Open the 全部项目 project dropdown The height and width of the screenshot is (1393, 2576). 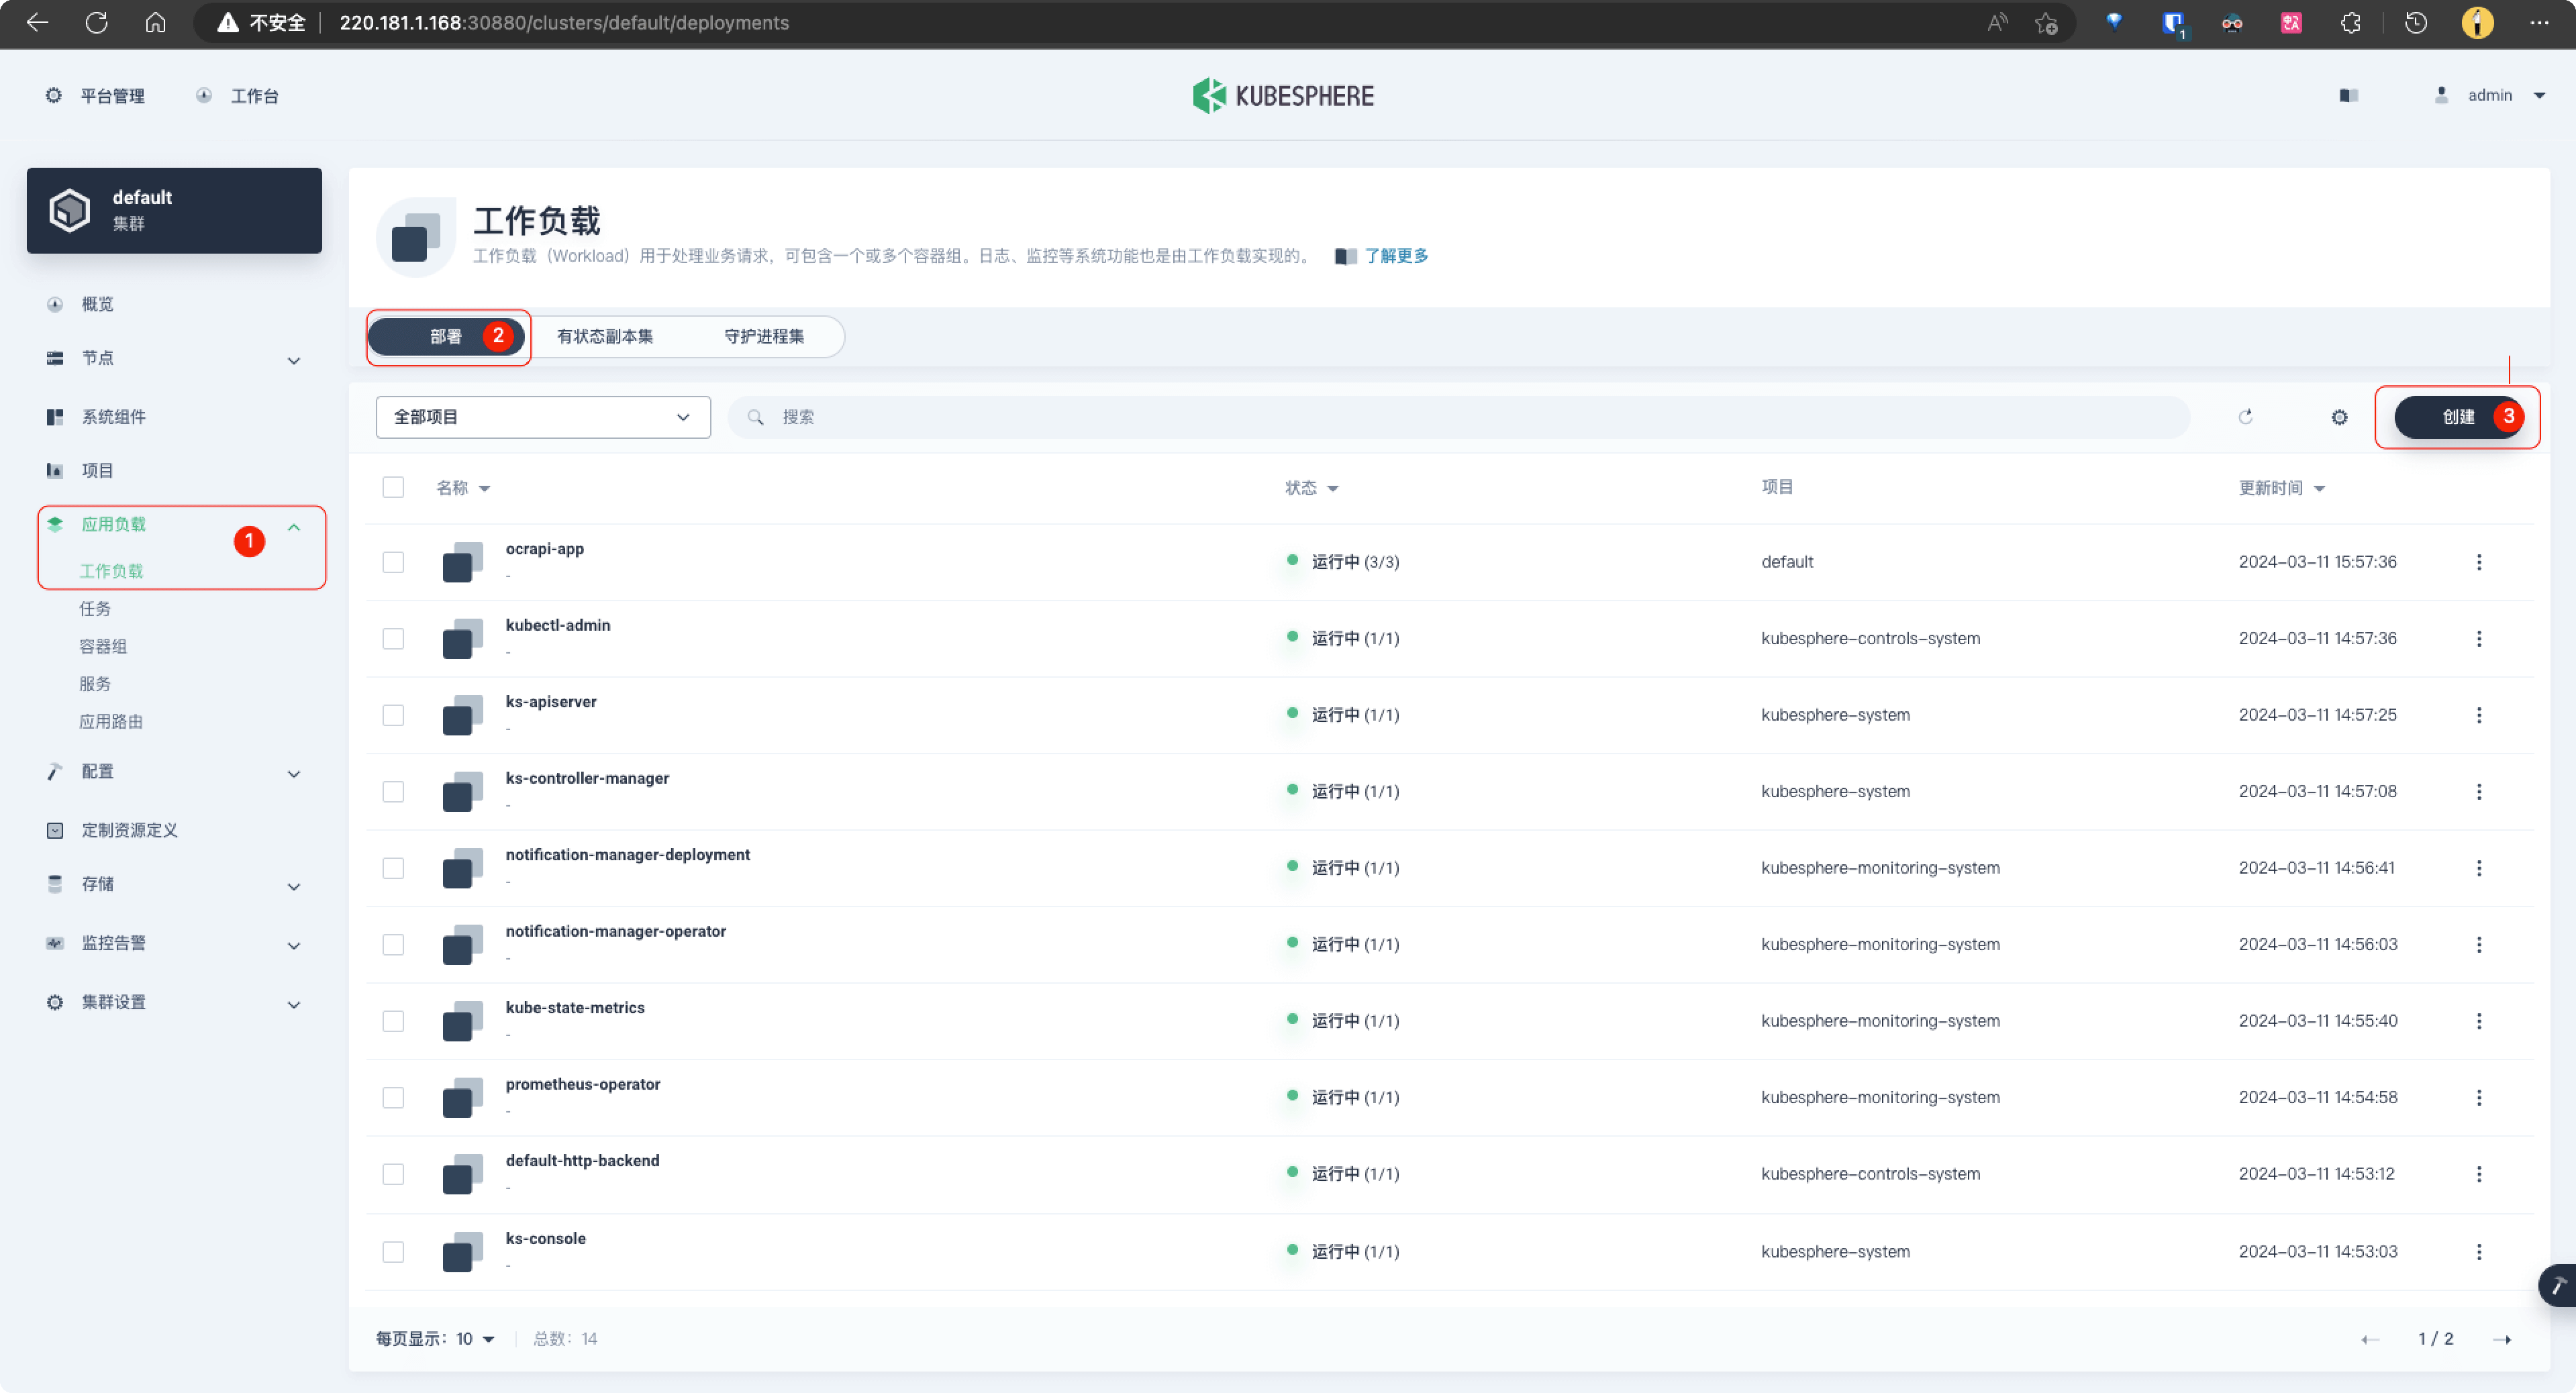click(543, 417)
